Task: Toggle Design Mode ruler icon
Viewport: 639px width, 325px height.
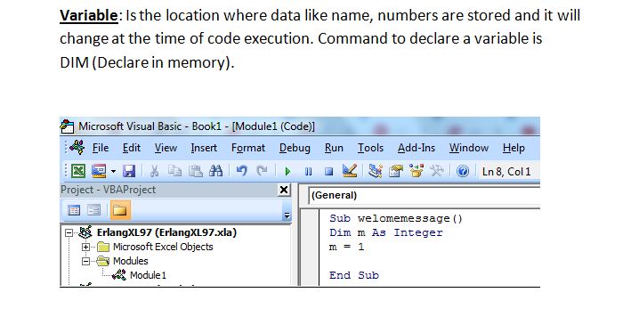Action: [x=350, y=170]
